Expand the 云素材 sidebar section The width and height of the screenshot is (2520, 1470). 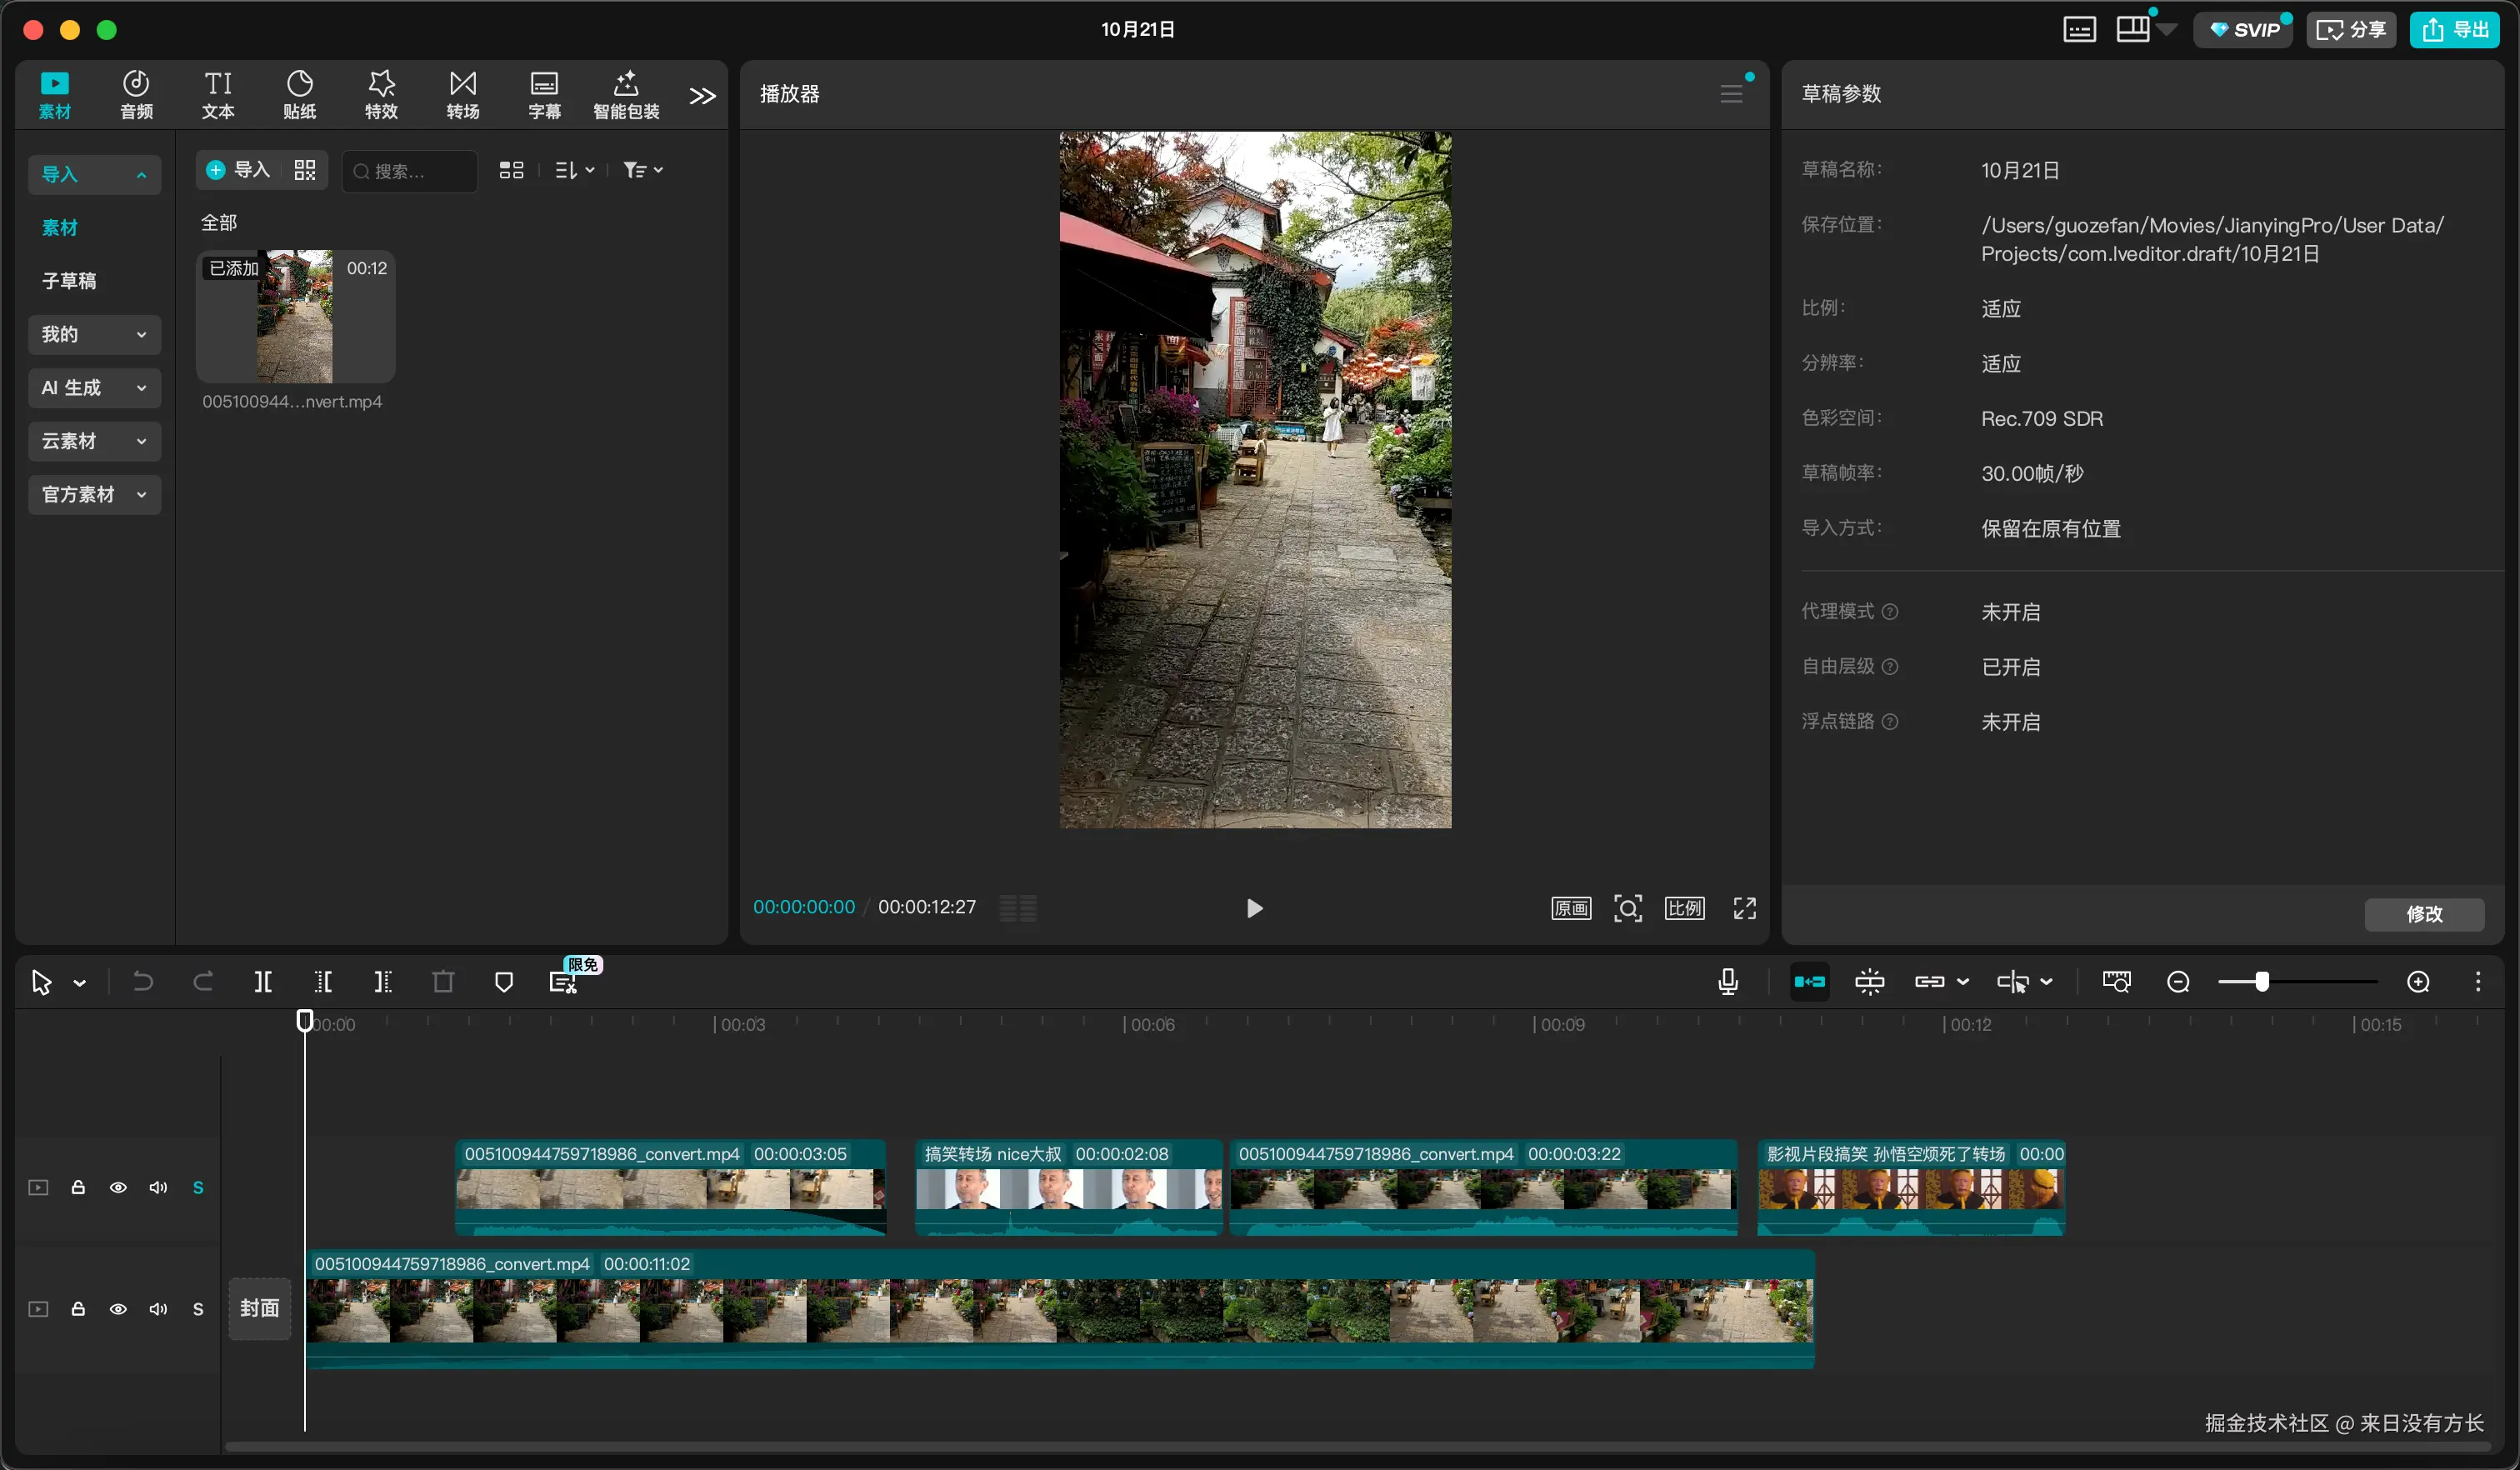pos(94,441)
